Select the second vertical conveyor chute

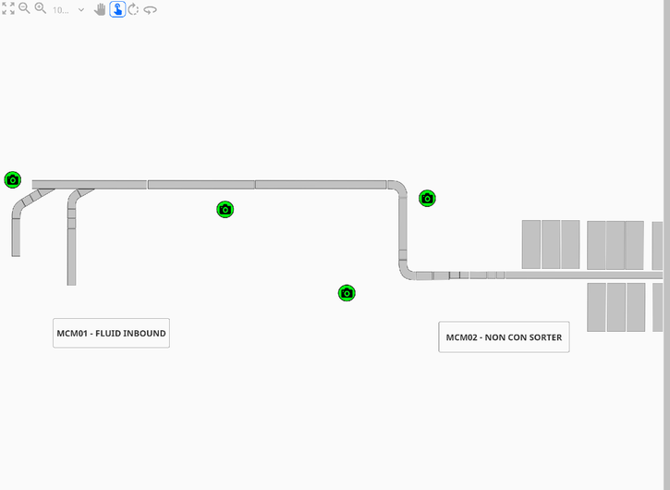(71, 245)
